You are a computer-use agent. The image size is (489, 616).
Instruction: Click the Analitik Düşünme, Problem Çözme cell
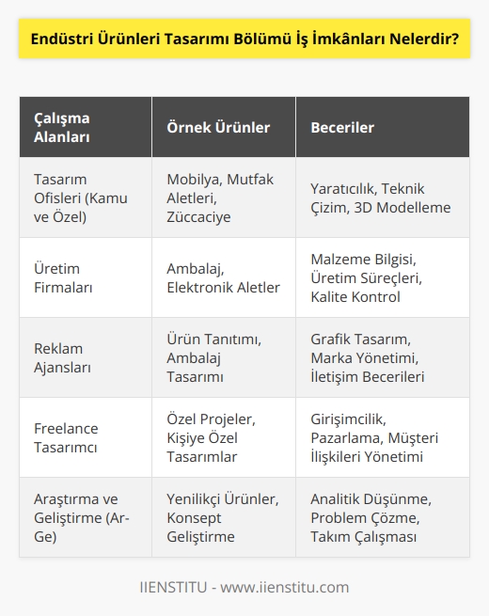383,517
